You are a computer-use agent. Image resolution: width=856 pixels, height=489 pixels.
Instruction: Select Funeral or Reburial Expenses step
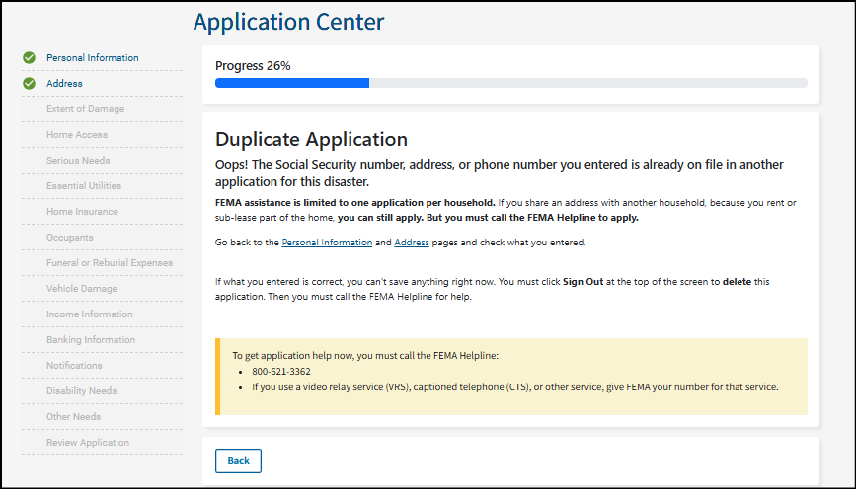coord(109,263)
